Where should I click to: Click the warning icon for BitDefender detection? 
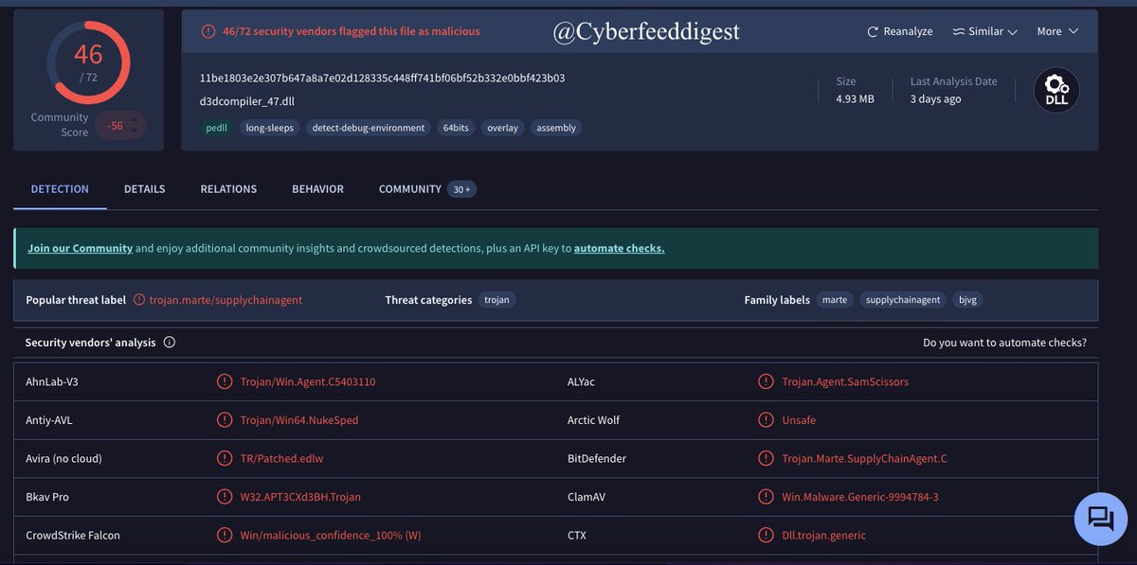click(x=766, y=458)
